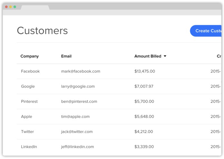Open the Apple customer row
Viewport: 224px width, 159px height.
(x=119, y=117)
